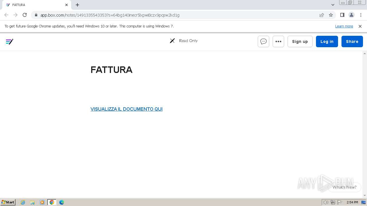This screenshot has width=367, height=206.
Task: Click the system tray volume icon
Action: [x=326, y=202]
